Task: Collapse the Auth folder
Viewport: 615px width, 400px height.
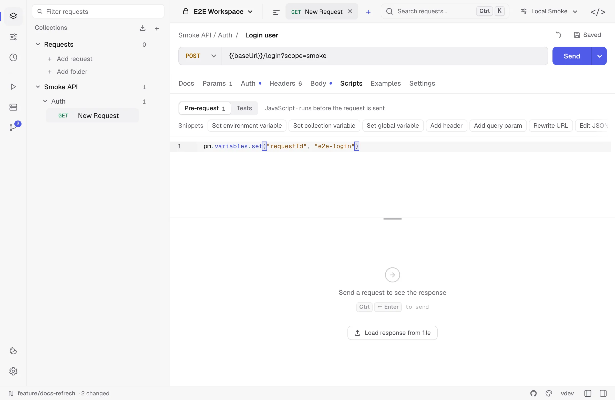Action: tap(45, 101)
